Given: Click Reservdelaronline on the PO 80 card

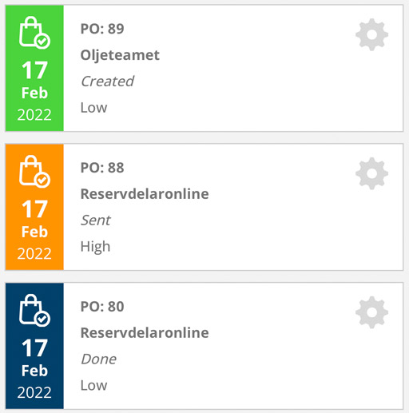Looking at the screenshot, I should point(145,333).
